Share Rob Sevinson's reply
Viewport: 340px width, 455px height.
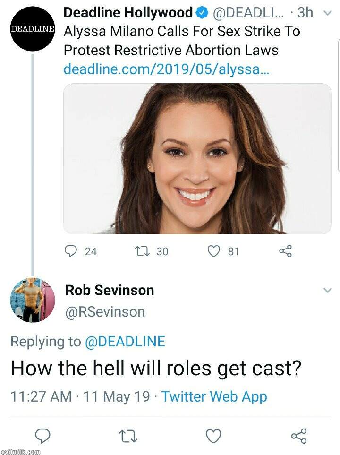click(x=299, y=435)
